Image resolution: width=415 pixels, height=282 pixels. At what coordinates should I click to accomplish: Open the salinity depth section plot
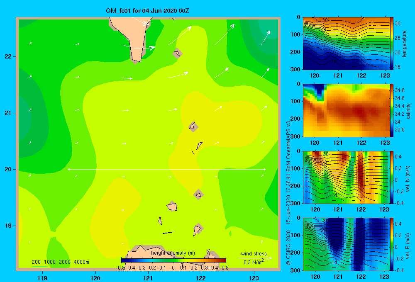pos(347,110)
